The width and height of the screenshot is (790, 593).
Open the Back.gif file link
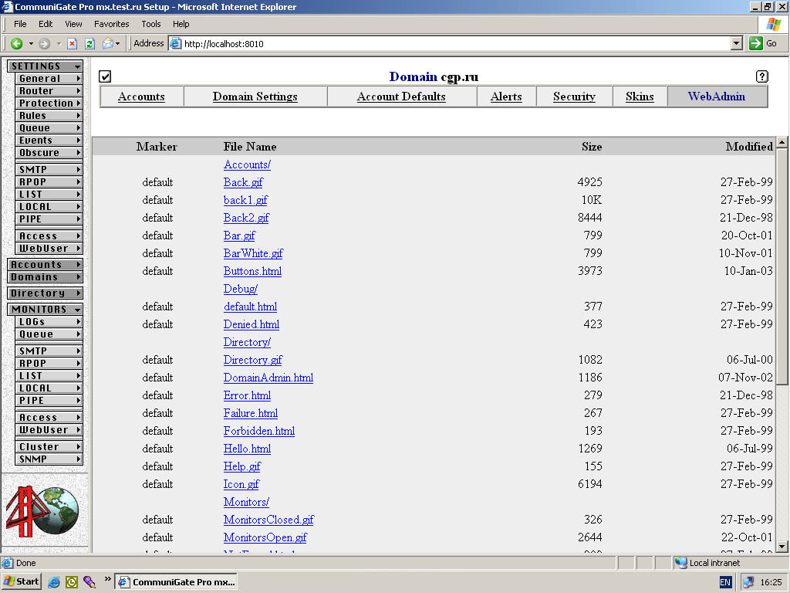[x=243, y=182]
